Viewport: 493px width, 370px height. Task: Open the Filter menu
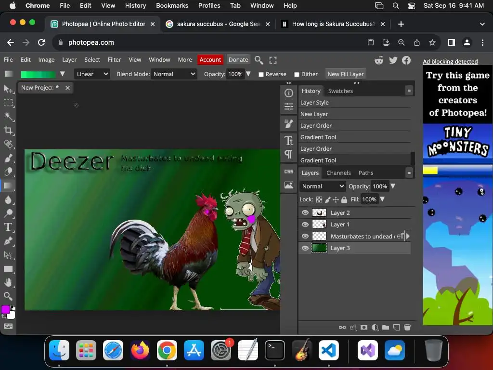click(114, 60)
